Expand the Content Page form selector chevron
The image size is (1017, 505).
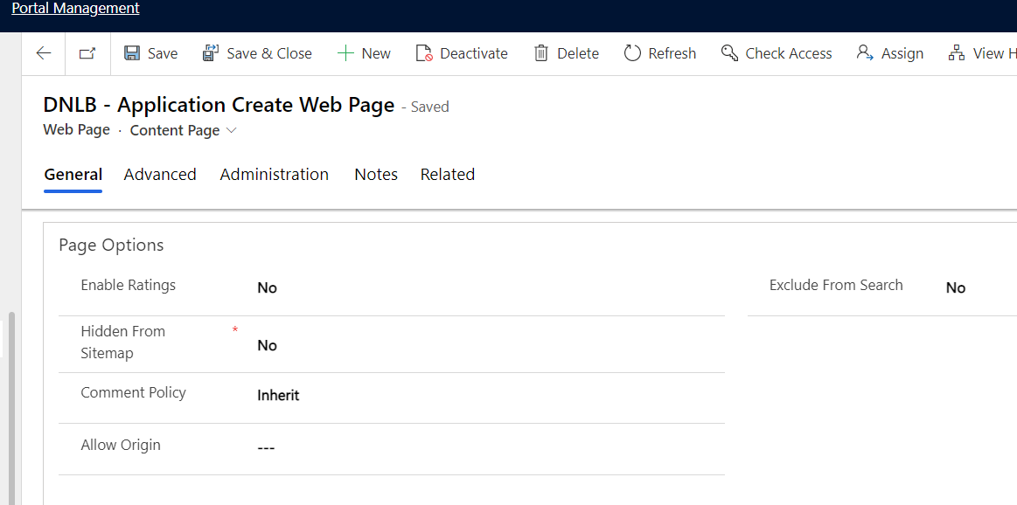(232, 130)
